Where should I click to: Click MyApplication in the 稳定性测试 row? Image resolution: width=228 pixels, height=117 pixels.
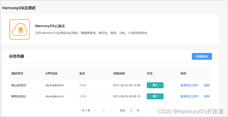[x=55, y=85]
